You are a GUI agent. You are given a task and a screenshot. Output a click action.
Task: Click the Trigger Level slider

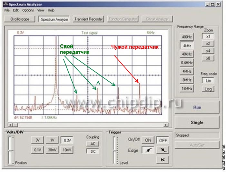[115, 151]
